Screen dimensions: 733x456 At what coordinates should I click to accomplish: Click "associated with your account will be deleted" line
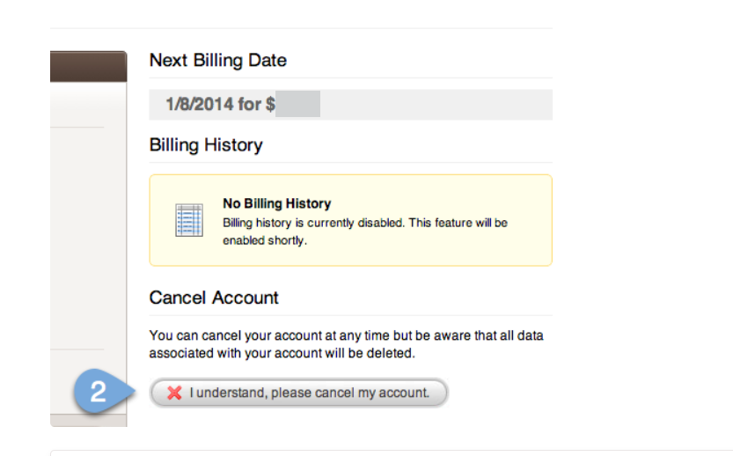[282, 353]
